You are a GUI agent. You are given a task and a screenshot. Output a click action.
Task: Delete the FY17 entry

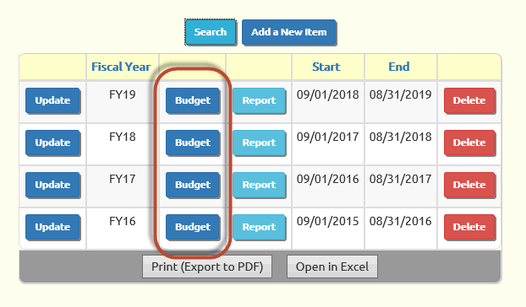point(469,185)
